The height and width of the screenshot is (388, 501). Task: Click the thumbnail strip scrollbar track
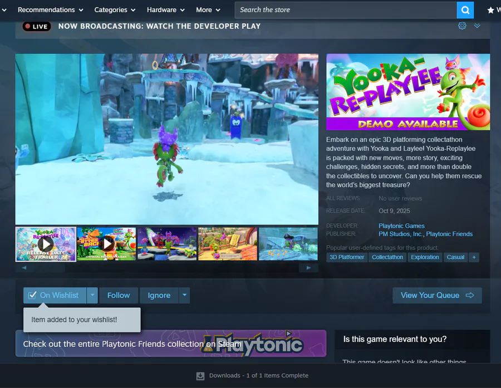pyautogui.click(x=166, y=268)
